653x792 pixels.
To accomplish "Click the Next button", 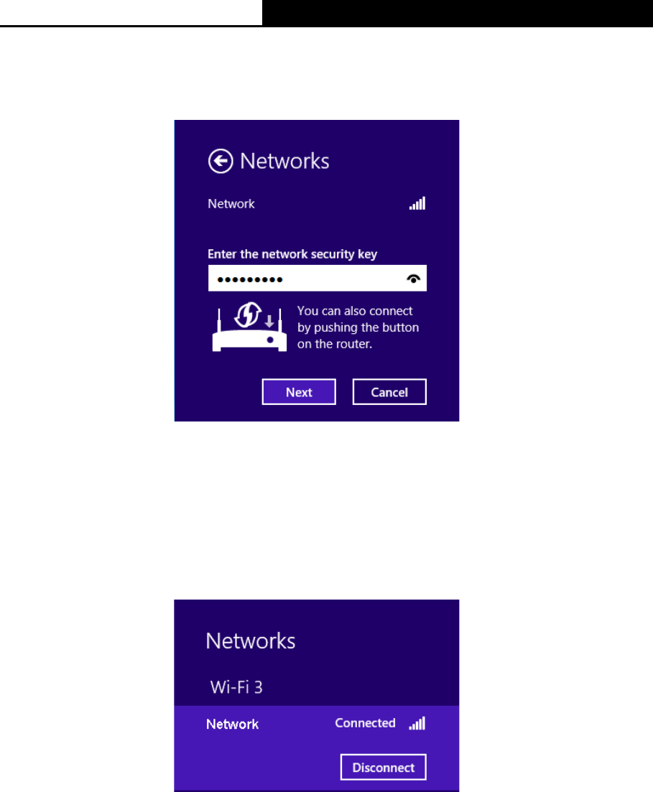I will pos(299,392).
